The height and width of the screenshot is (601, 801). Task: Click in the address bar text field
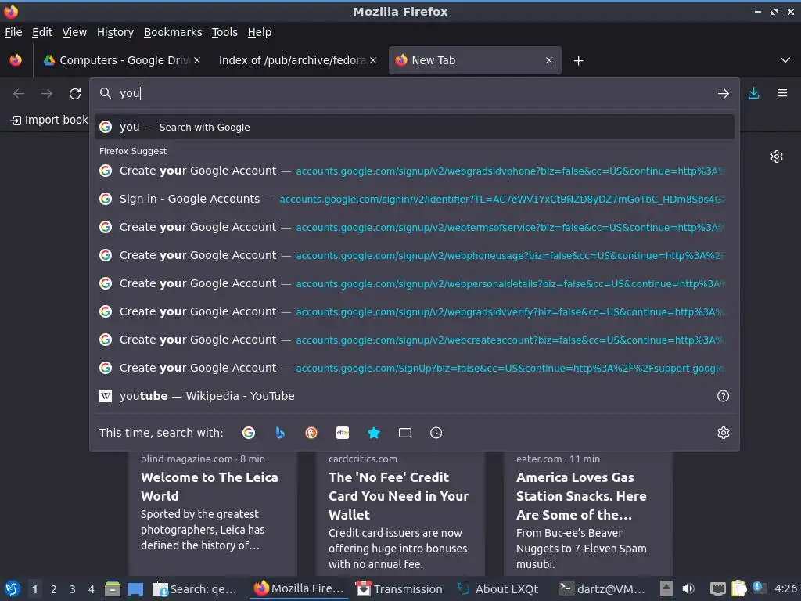[414, 94]
